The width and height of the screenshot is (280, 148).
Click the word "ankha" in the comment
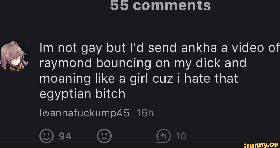click(x=199, y=48)
